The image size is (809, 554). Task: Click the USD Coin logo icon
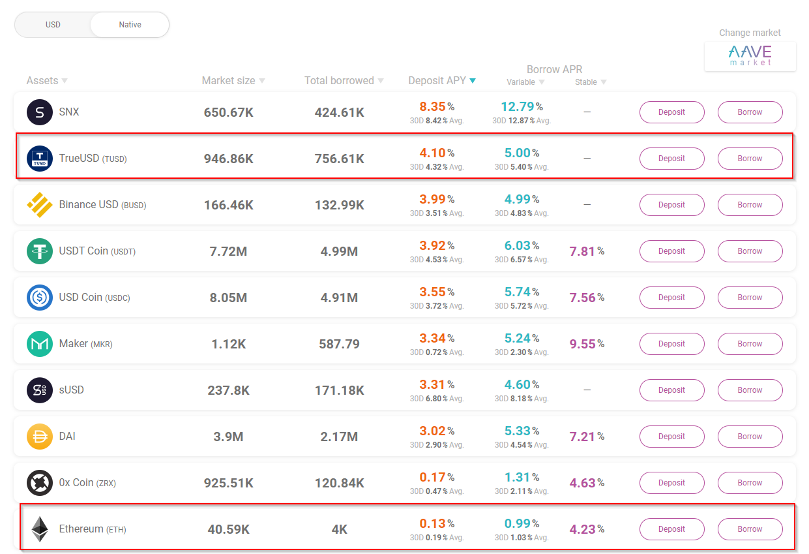click(x=40, y=298)
